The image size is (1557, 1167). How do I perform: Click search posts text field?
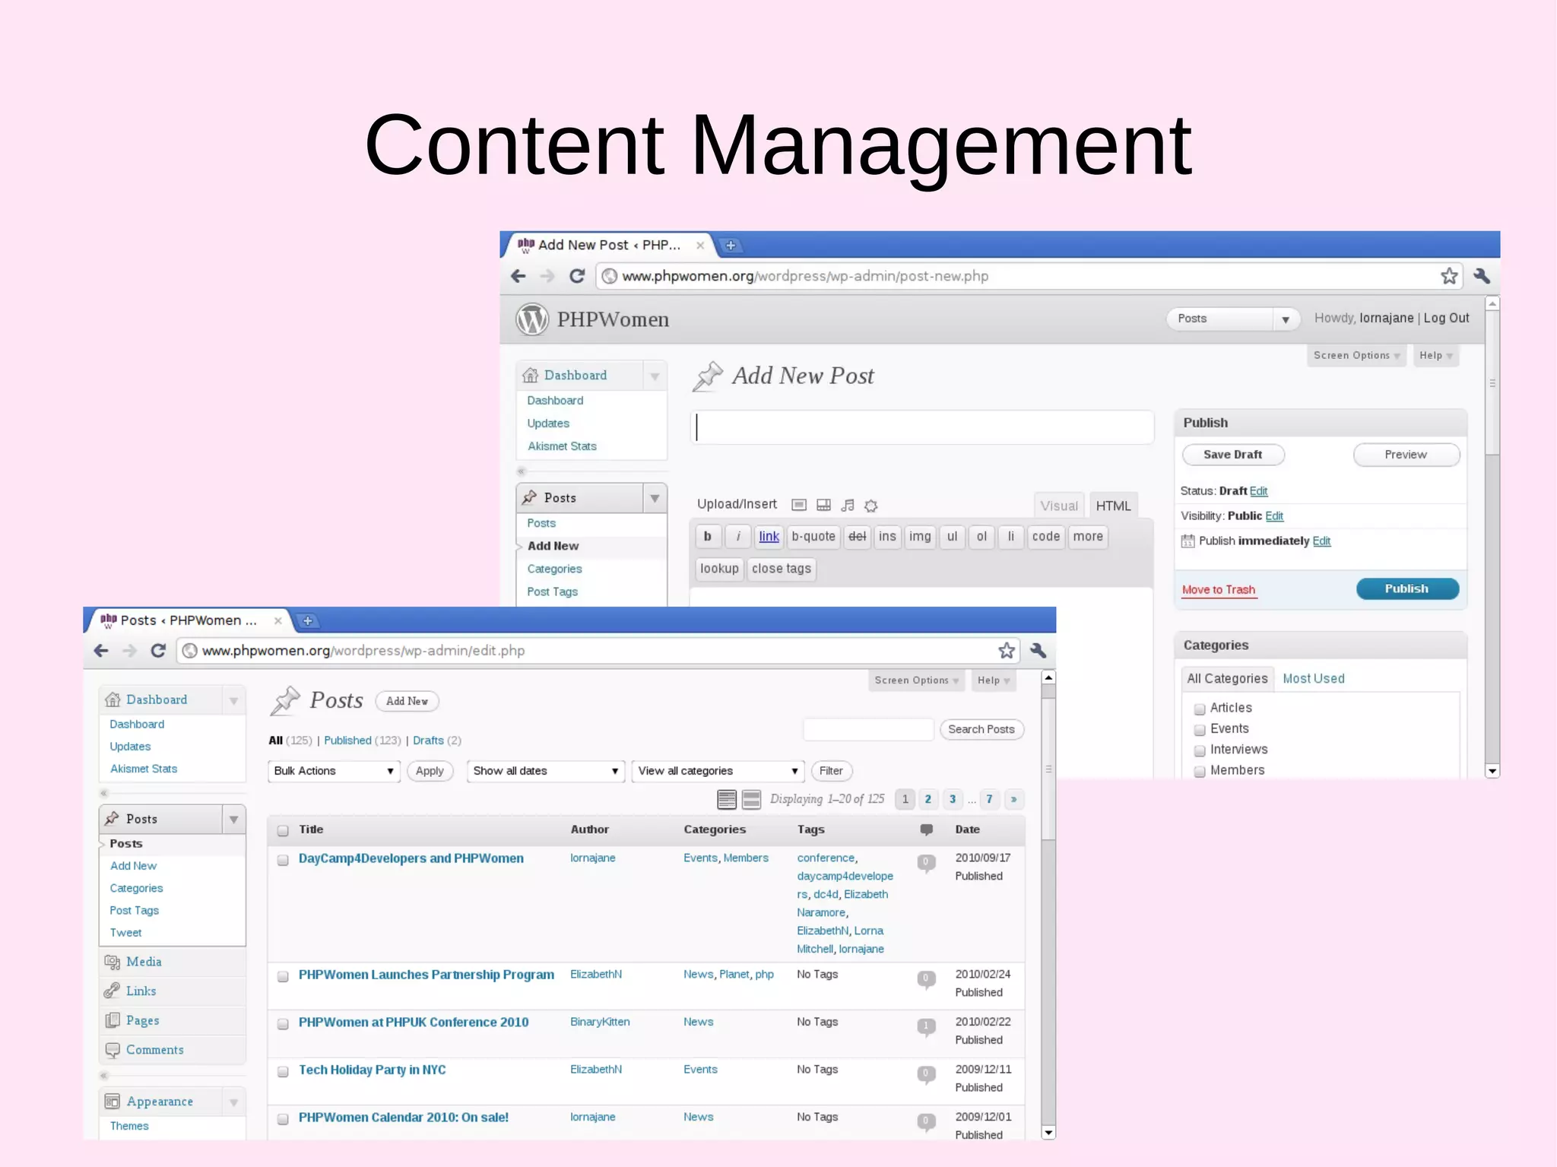868,730
